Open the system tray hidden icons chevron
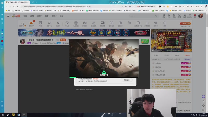This screenshot has width=208, height=117. (191, 115)
